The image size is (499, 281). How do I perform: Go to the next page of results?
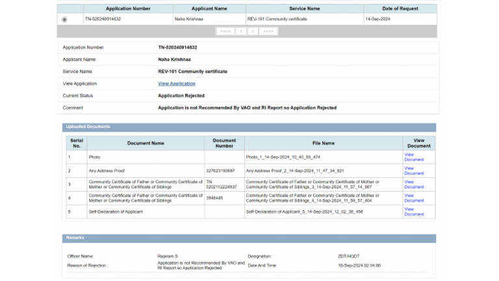click(253, 31)
